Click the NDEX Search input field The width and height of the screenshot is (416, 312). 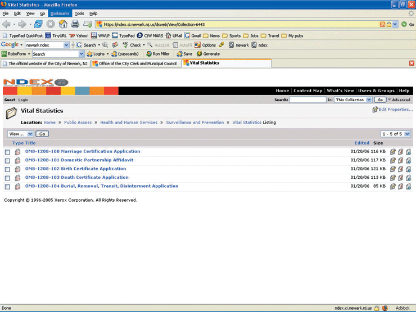point(308,100)
